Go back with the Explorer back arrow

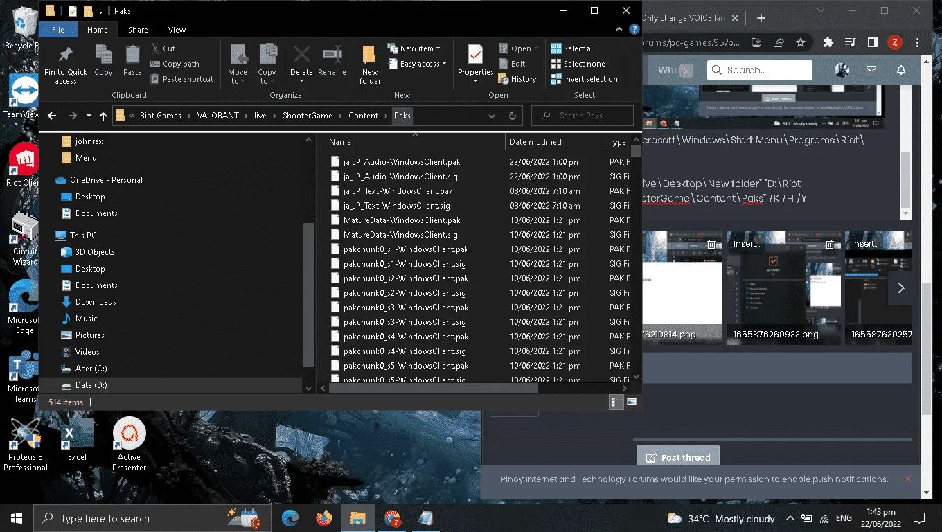(x=52, y=116)
